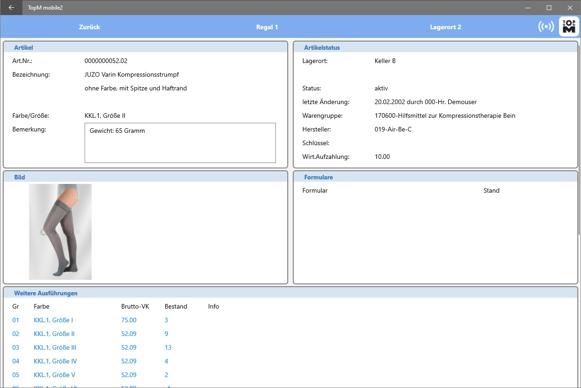Click the 52.09 price for Größe III
581x388 pixels.
point(129,347)
